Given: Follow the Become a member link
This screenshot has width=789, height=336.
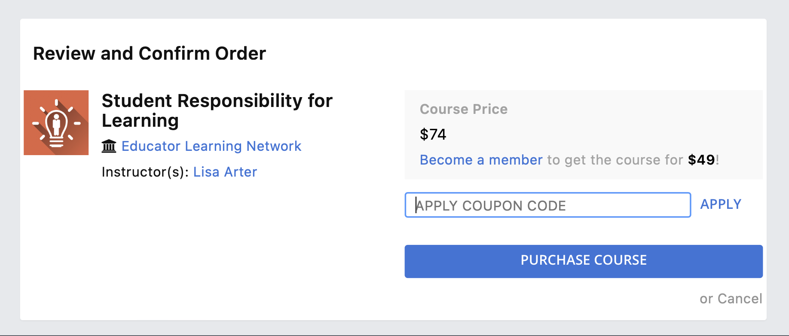Looking at the screenshot, I should [481, 160].
